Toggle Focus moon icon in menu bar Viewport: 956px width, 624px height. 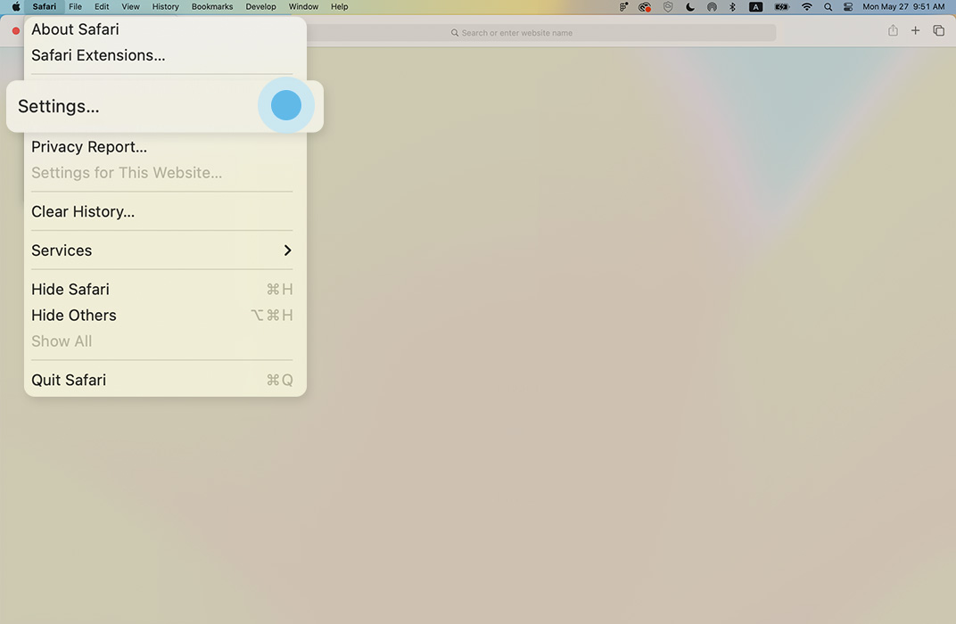[690, 7]
